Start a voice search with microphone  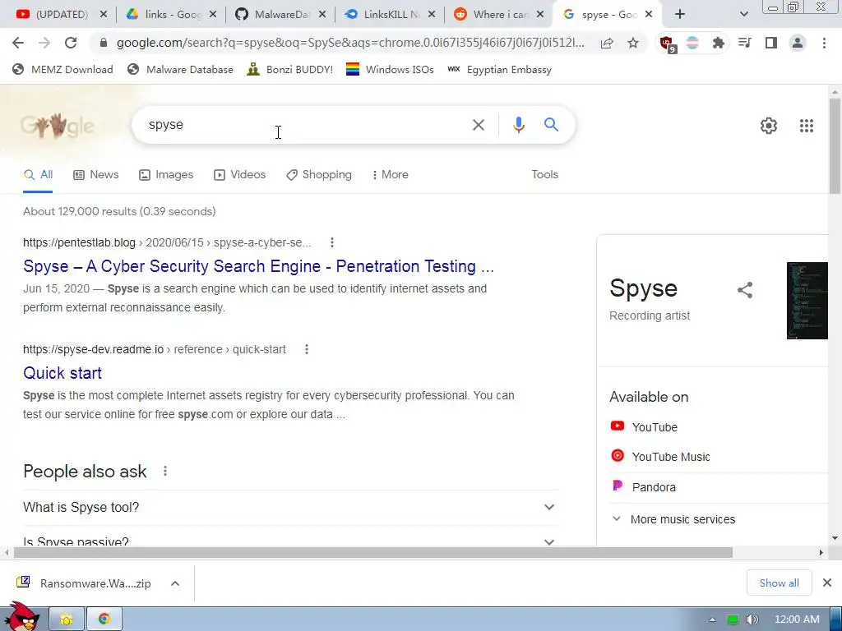click(518, 125)
